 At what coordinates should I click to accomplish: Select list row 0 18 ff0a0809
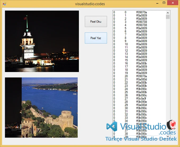pyautogui.click(x=139, y=70)
